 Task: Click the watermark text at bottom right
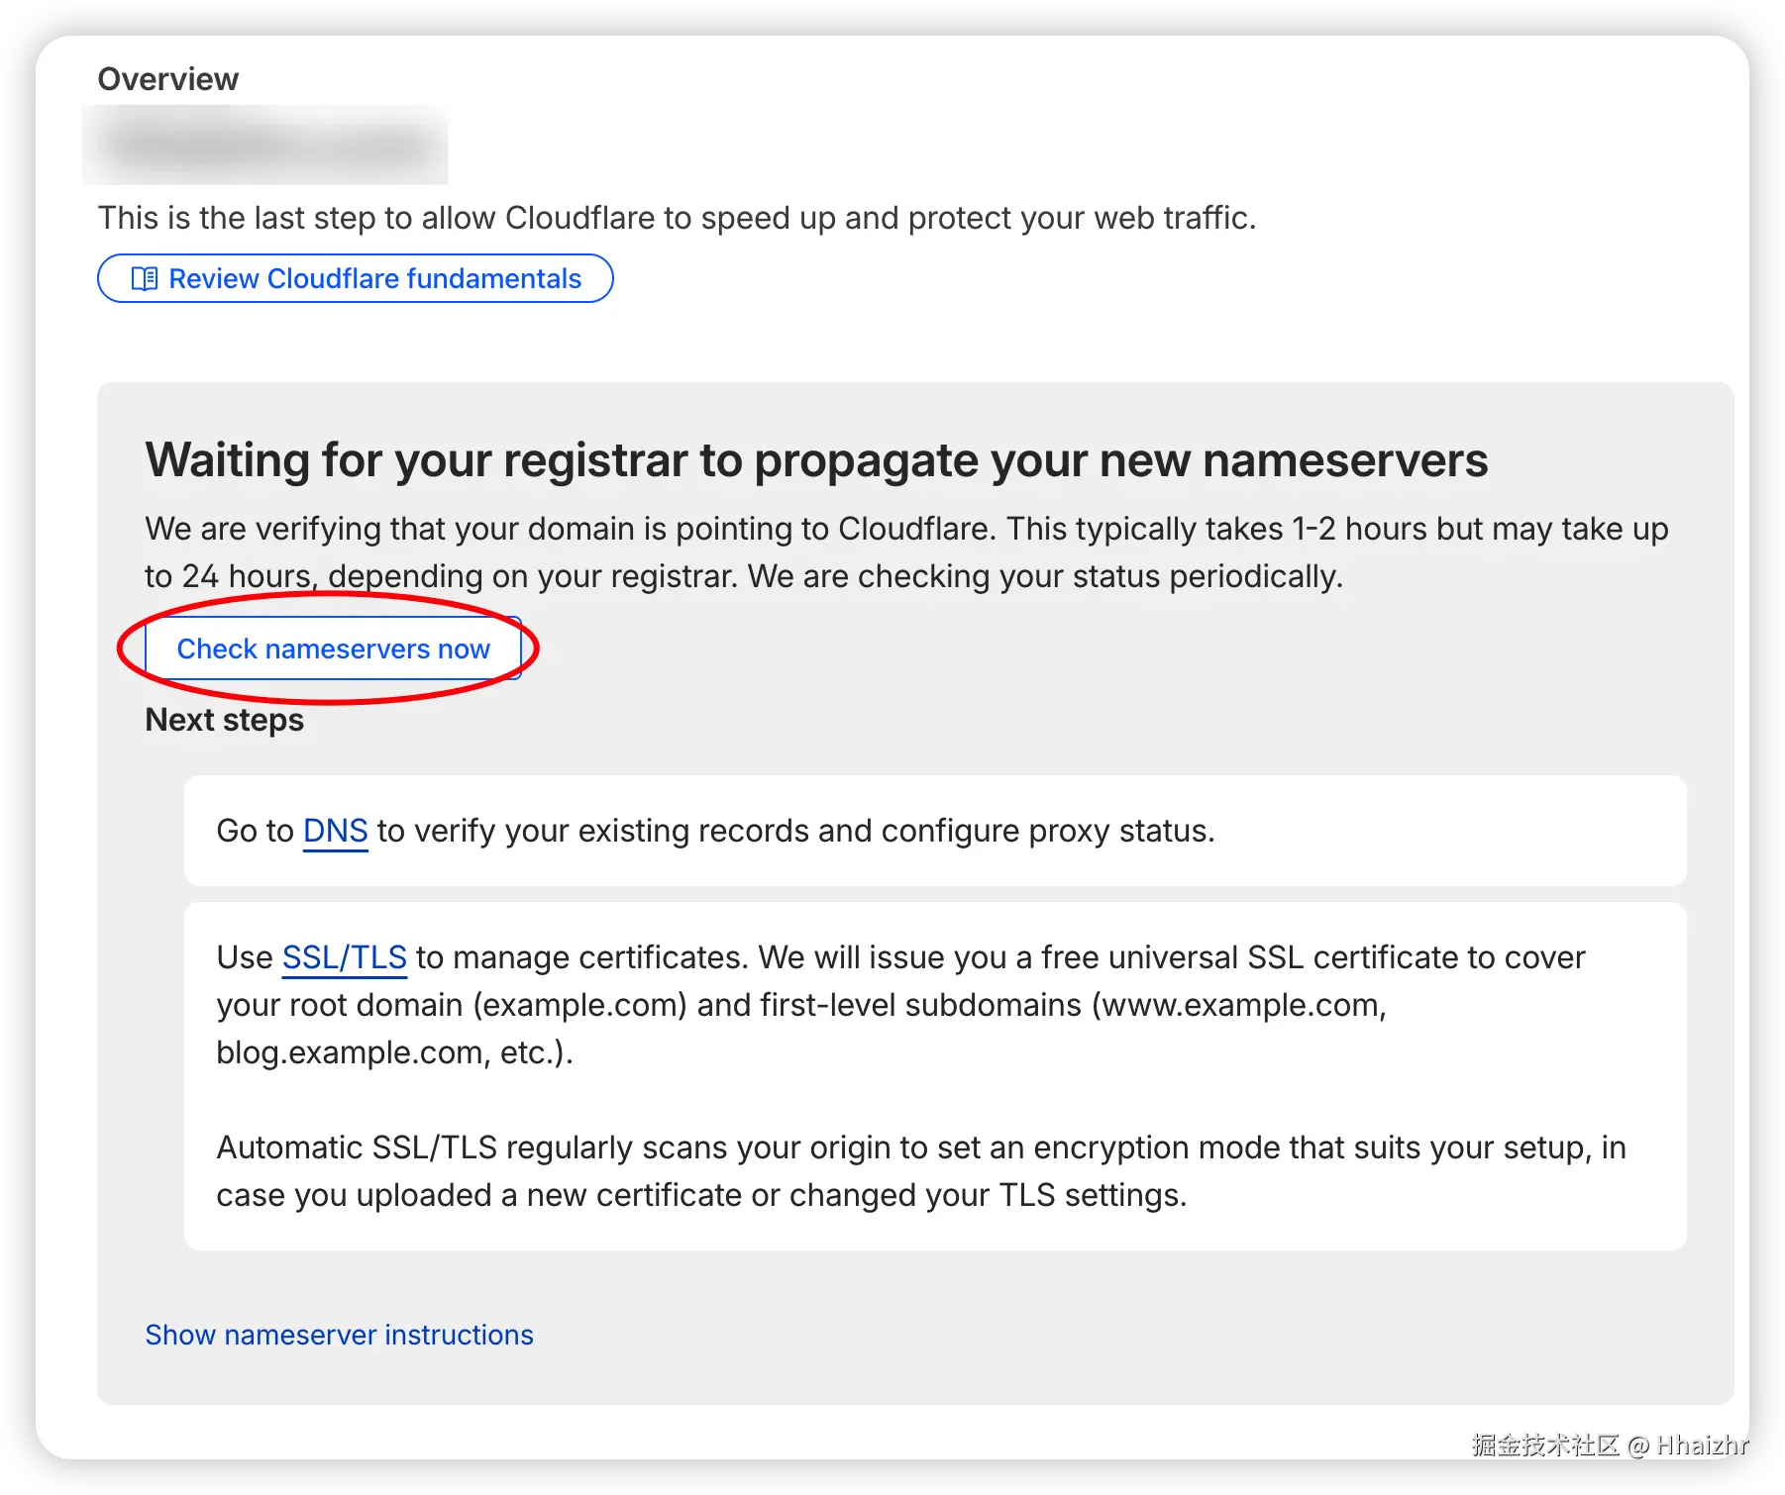[x=1607, y=1445]
